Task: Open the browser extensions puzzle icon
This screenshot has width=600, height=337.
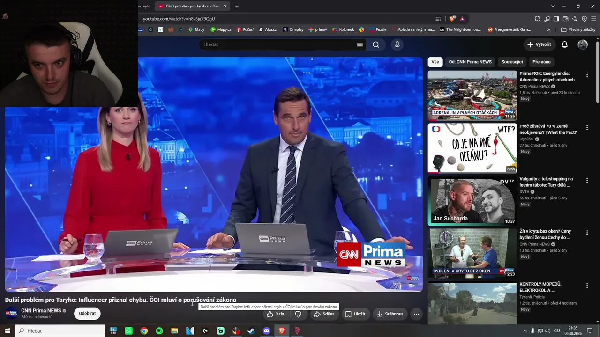Action: click(538, 19)
